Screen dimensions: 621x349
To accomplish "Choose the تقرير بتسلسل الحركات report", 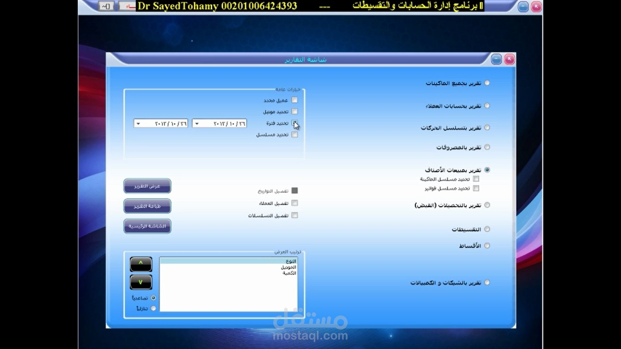I will coord(487,128).
